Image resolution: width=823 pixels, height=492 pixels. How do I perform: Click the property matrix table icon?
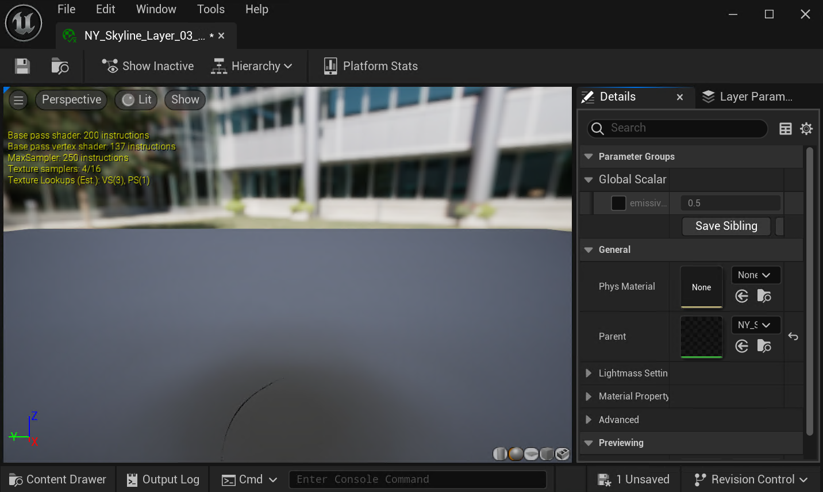pyautogui.click(x=786, y=129)
